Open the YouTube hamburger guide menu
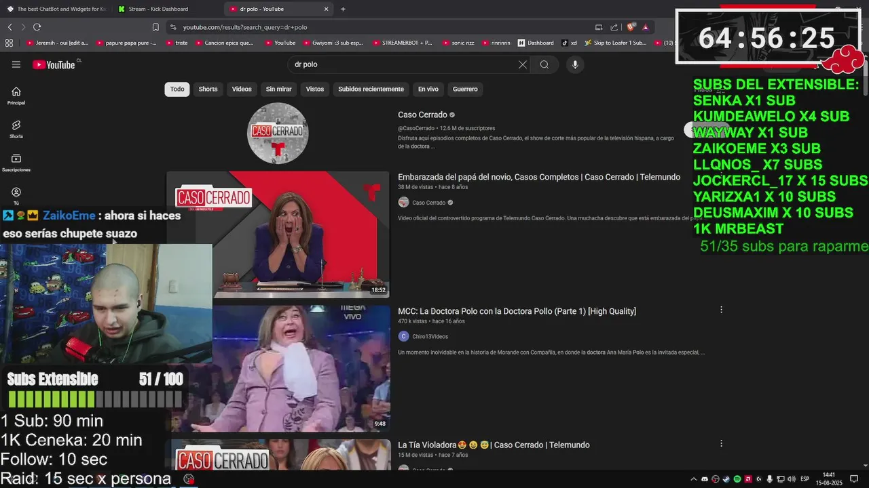 tap(16, 64)
